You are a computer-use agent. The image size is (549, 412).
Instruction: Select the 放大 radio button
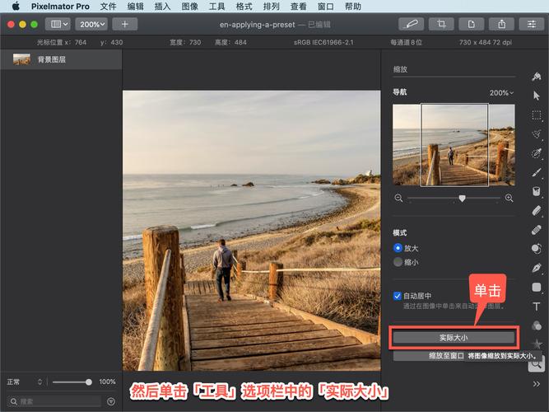click(398, 248)
